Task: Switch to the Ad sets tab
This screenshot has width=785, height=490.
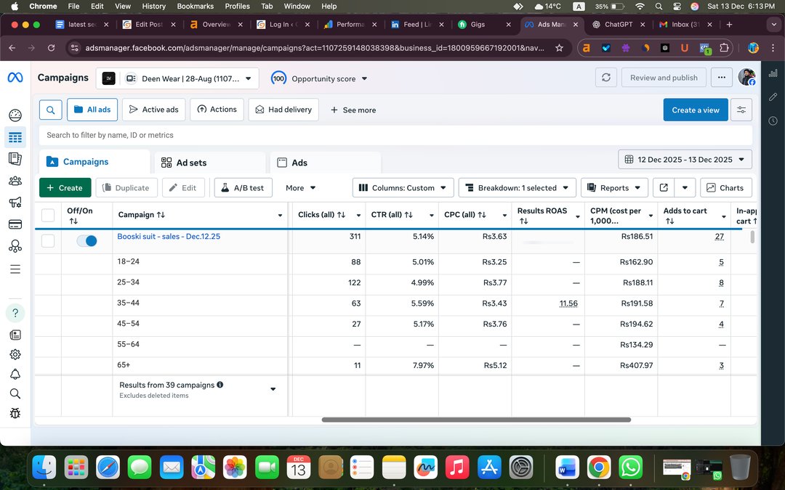Action: click(x=191, y=163)
